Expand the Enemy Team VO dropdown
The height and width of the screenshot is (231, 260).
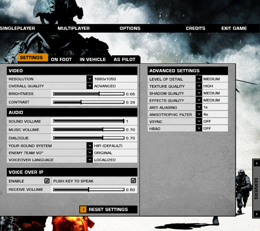[x=90, y=153]
